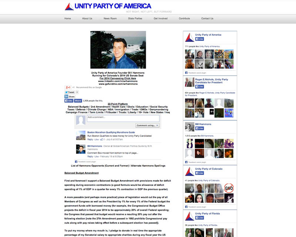The width and height of the screenshot is (296, 237).
Task: Click 'For 2014 Canvassing Click Here' link
Action: (x=118, y=79)
